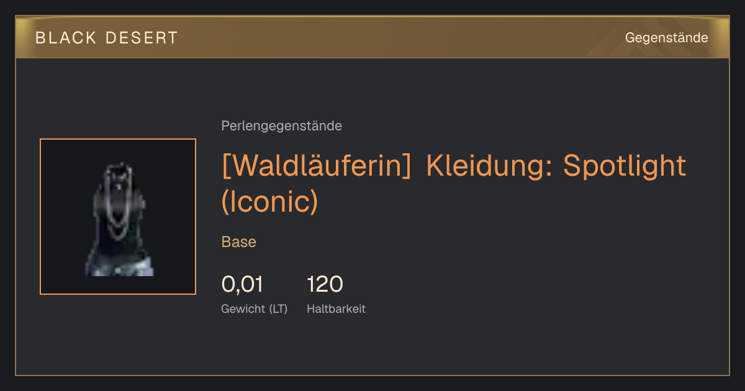Click the [Waldläuferin] class tag in title
745x391 pixels.
coord(317,166)
